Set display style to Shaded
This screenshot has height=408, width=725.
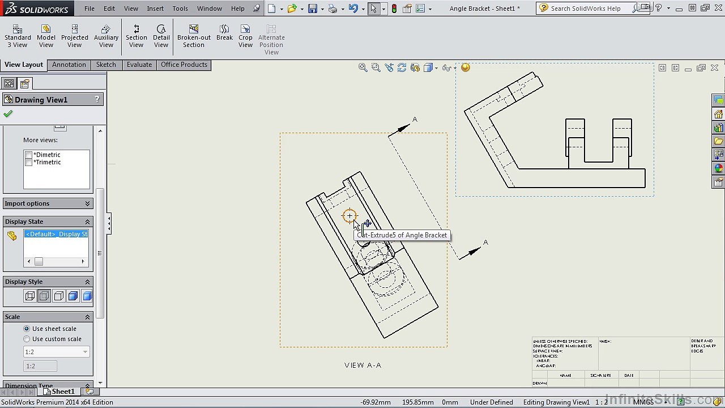click(x=87, y=296)
